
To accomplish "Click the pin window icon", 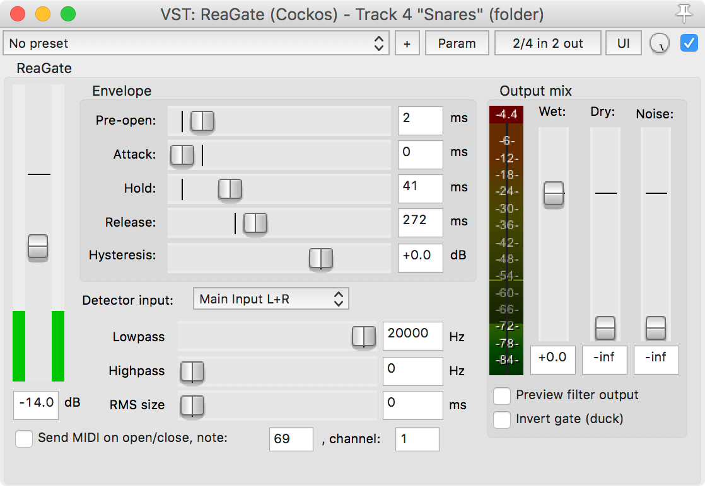I will pos(682,13).
